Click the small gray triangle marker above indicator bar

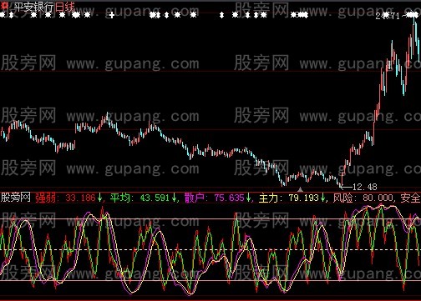(x=300, y=189)
